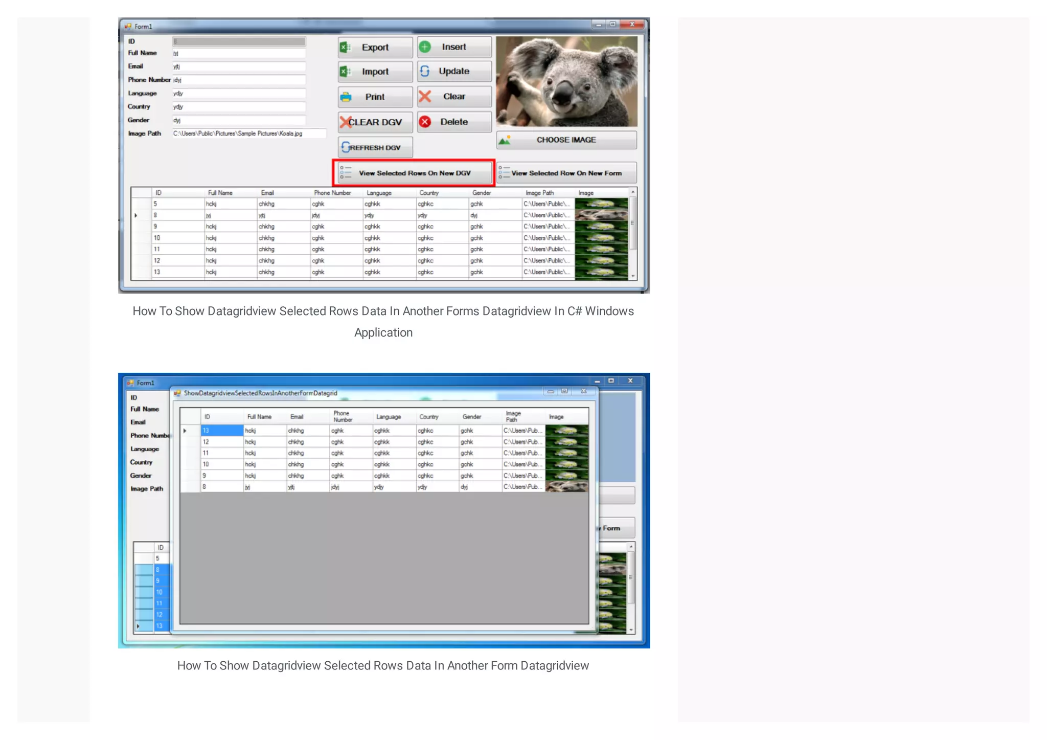Click the green plus icon on Insert
The image size is (1047, 740).
(425, 47)
